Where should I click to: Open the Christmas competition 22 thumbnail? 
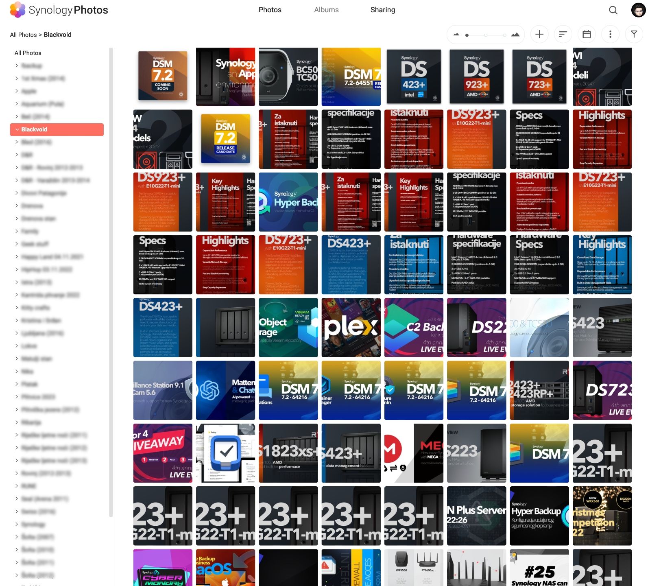(x=602, y=516)
